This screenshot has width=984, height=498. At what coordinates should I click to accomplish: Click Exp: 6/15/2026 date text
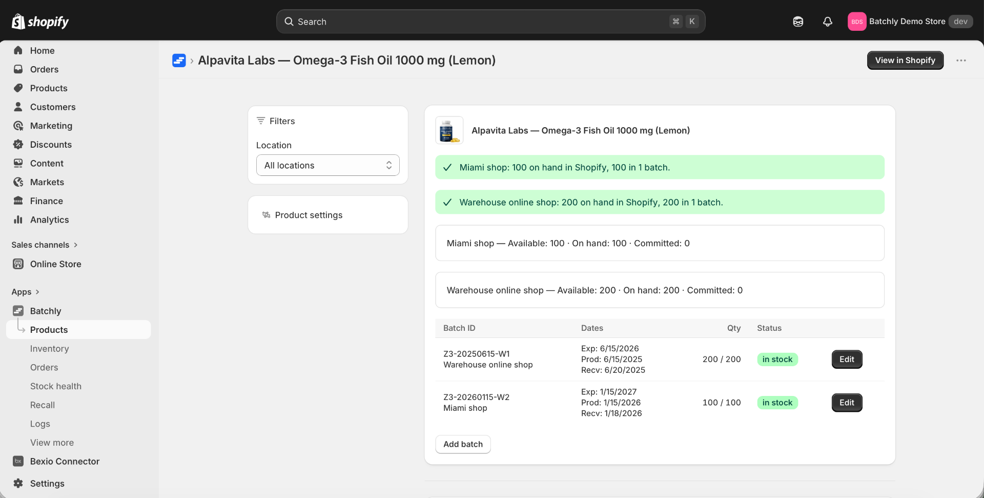pos(610,349)
